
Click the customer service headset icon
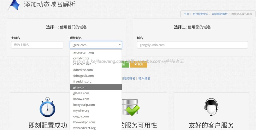[x=211, y=107]
